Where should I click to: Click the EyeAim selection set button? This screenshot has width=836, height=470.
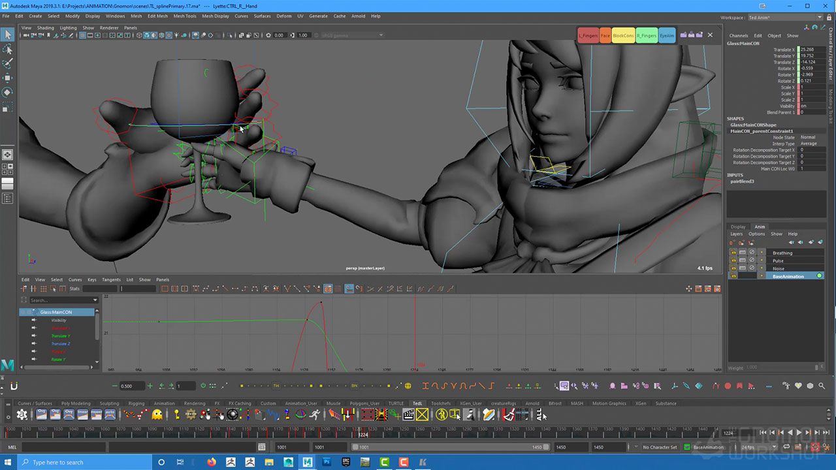(x=667, y=35)
